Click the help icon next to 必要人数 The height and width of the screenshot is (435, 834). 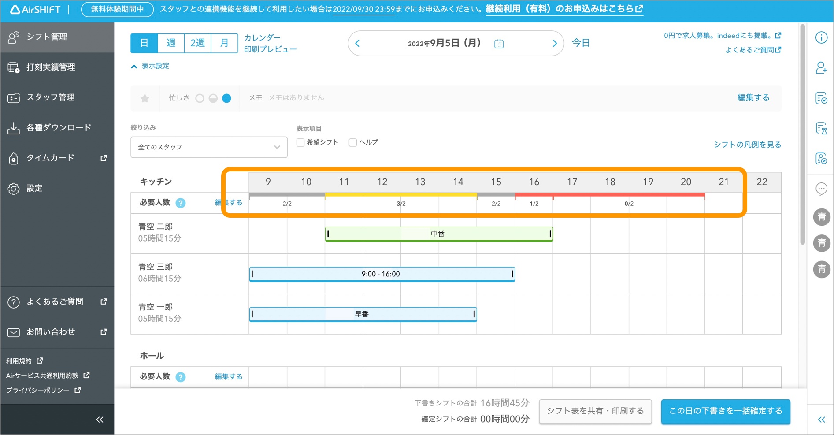coord(180,203)
